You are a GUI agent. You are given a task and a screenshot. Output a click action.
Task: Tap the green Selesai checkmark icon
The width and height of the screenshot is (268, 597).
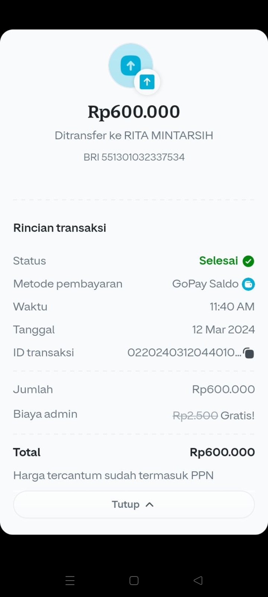click(x=248, y=261)
